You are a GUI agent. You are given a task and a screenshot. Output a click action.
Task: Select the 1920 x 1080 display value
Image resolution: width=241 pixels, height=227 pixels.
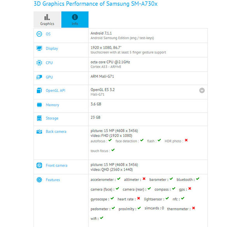coord(106,48)
